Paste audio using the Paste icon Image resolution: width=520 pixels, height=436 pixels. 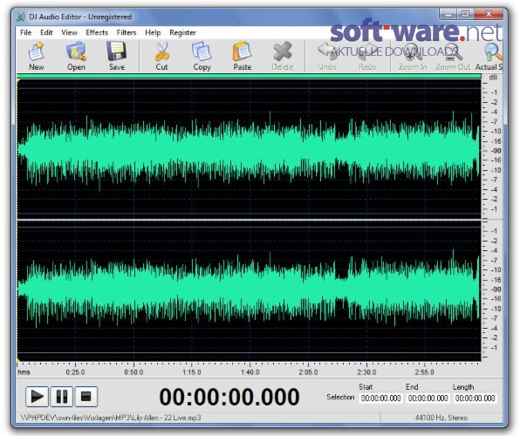pyautogui.click(x=242, y=51)
